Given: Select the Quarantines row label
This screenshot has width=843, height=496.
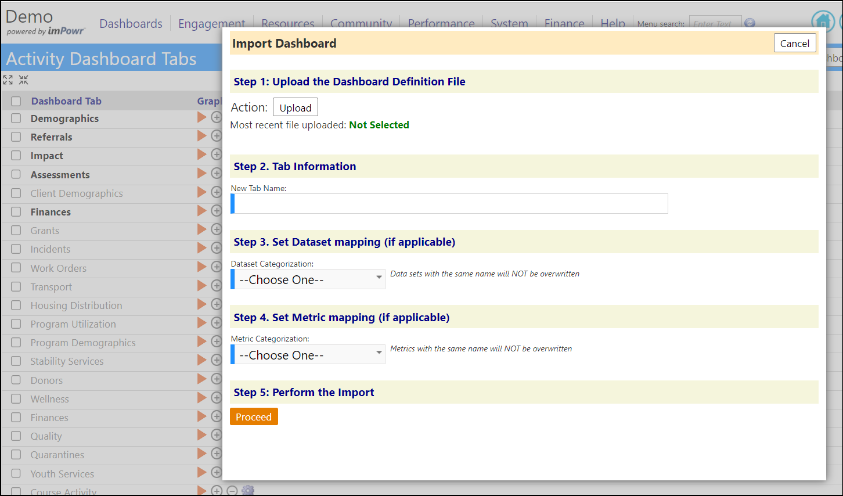Looking at the screenshot, I should 57,455.
